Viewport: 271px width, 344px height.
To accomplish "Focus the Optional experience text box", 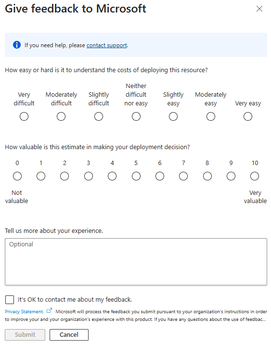I will tap(136, 262).
